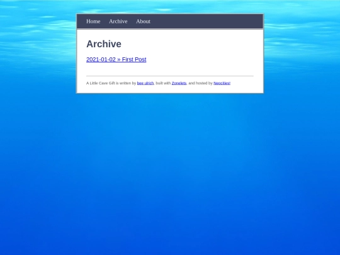Click the "A Little Cave Gift is written by" text
This screenshot has height=255, width=340.
111,83
